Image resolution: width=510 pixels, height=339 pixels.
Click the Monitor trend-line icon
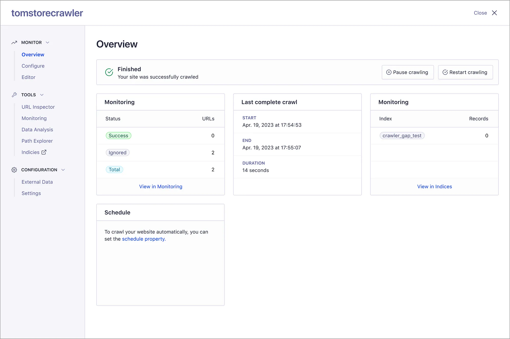click(14, 43)
